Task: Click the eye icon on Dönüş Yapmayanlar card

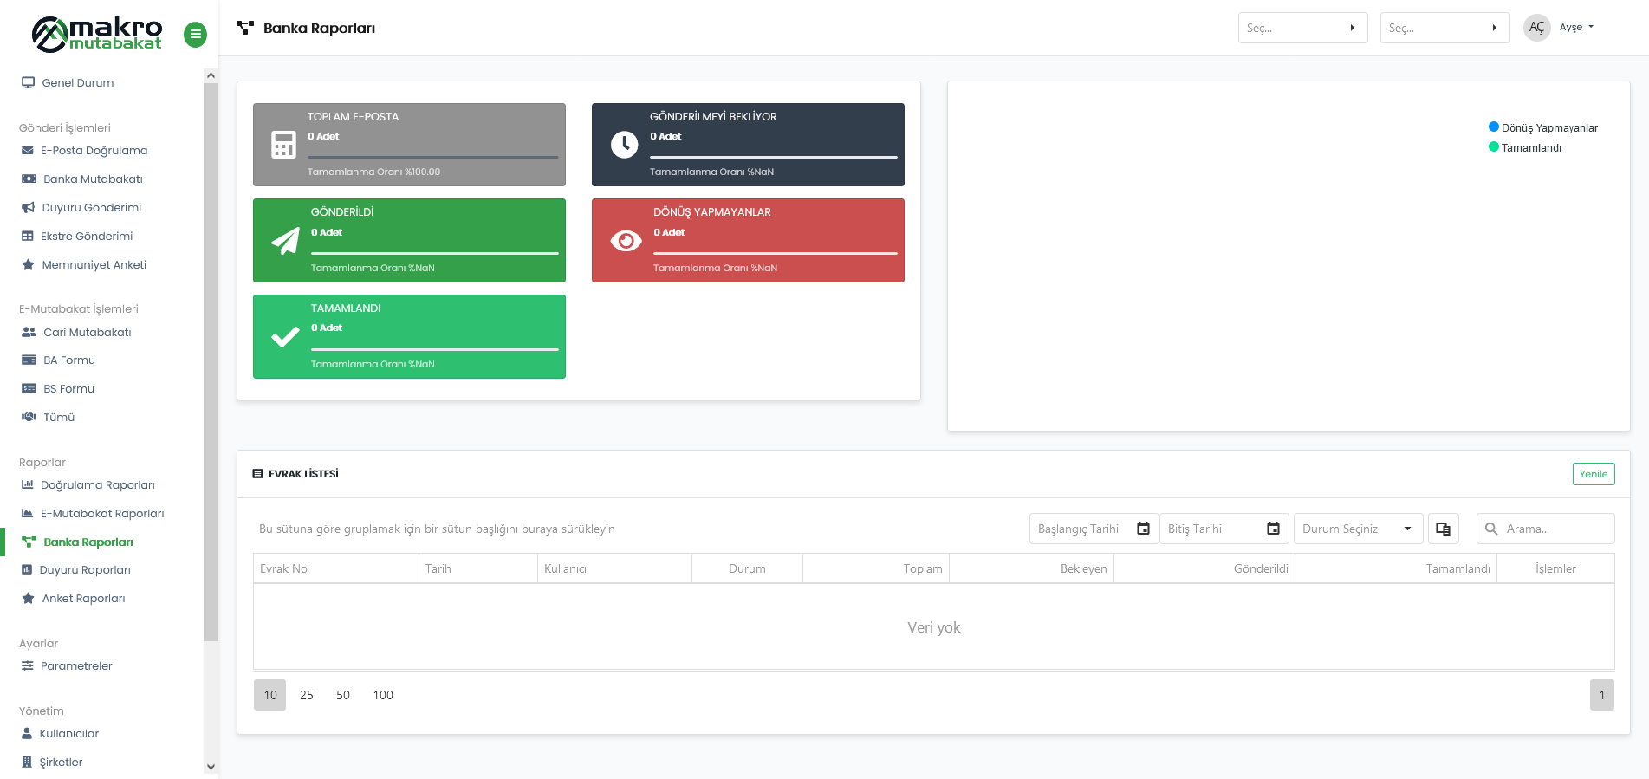Action: tap(626, 241)
